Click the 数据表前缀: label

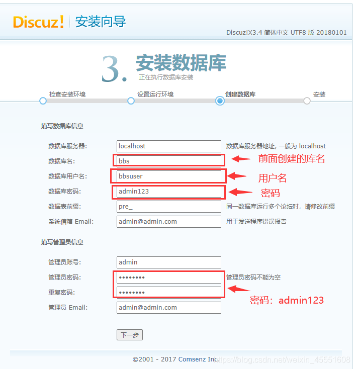(65, 207)
